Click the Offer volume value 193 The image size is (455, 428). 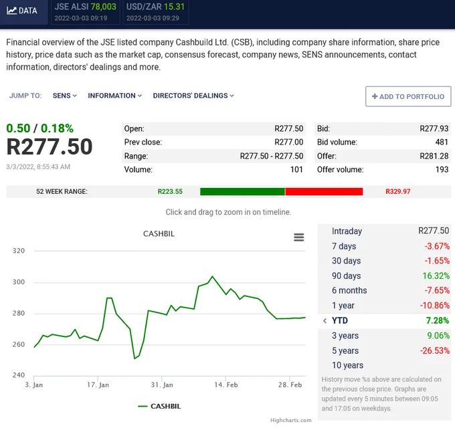(442, 170)
